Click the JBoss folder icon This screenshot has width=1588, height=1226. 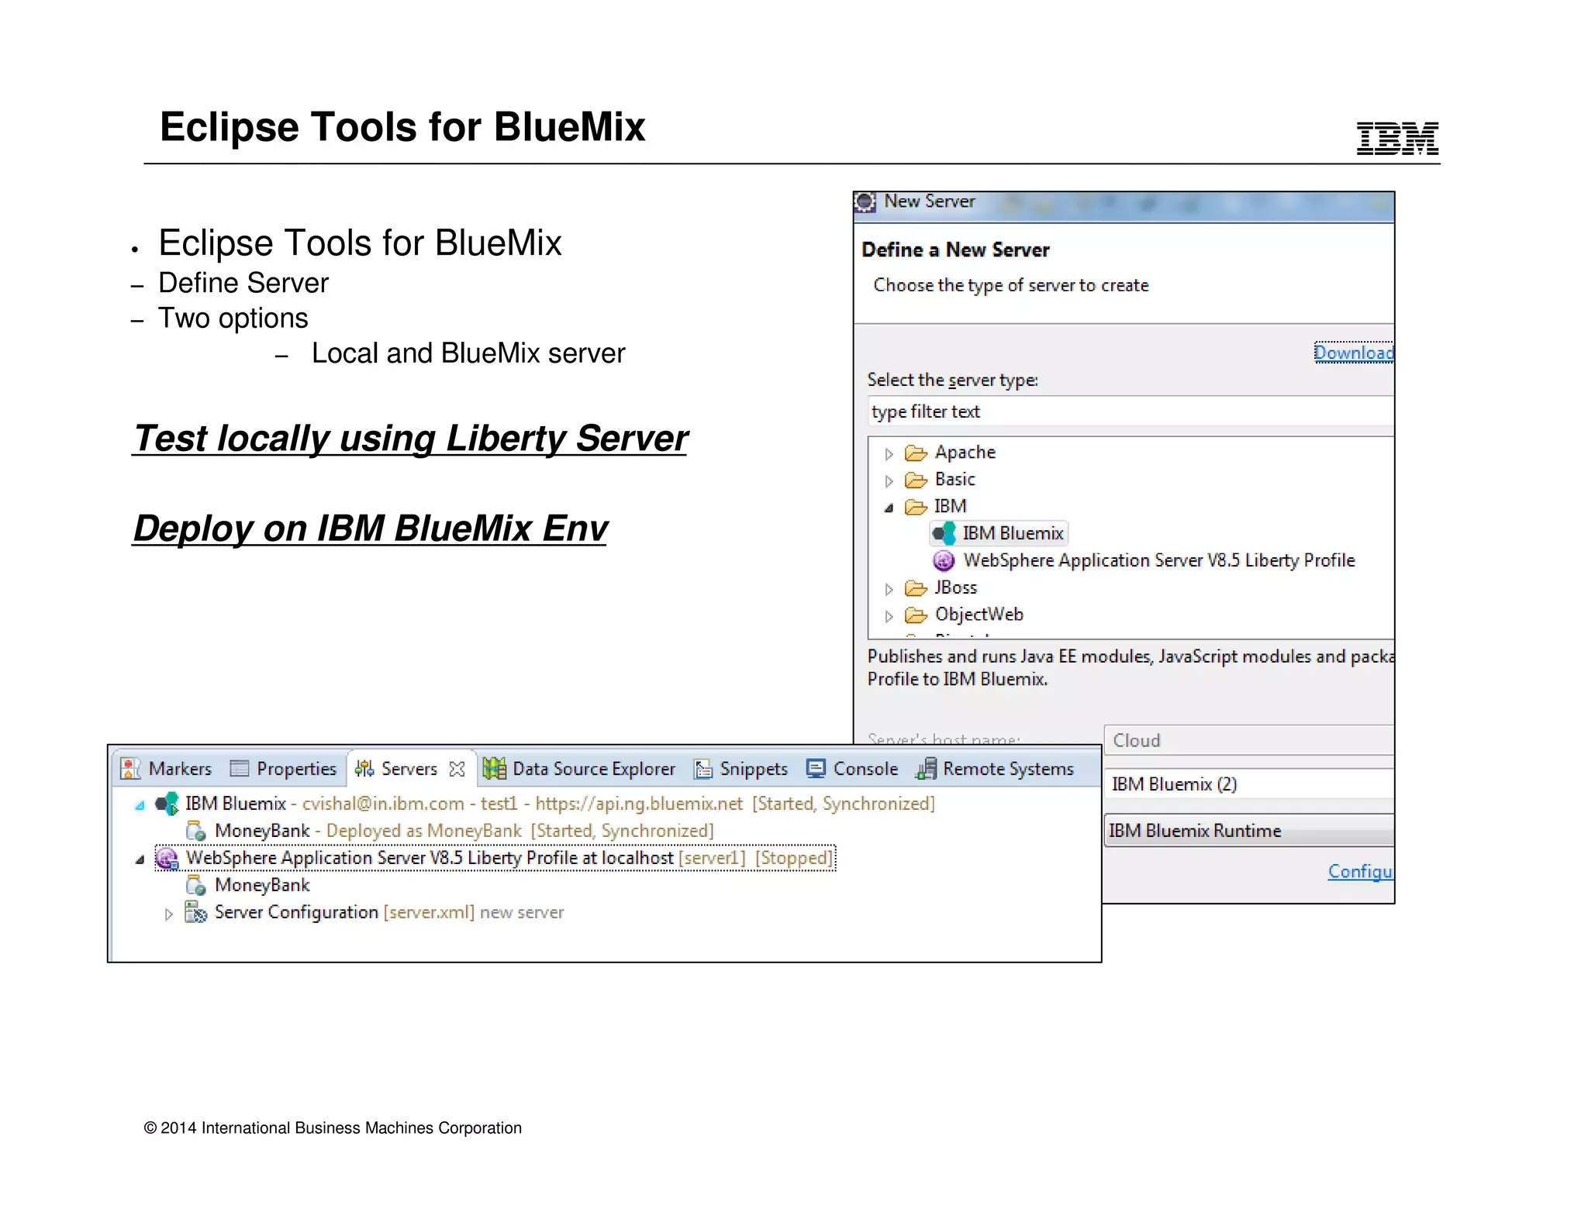tap(916, 588)
